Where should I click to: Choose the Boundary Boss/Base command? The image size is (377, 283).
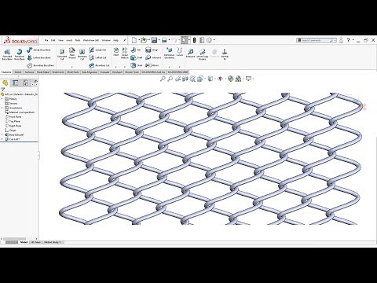point(41,65)
